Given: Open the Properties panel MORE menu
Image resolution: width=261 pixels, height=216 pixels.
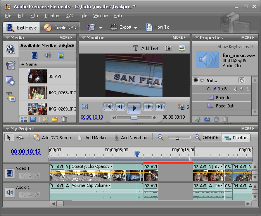Looking at the screenshot, I should pyautogui.click(x=248, y=38).
